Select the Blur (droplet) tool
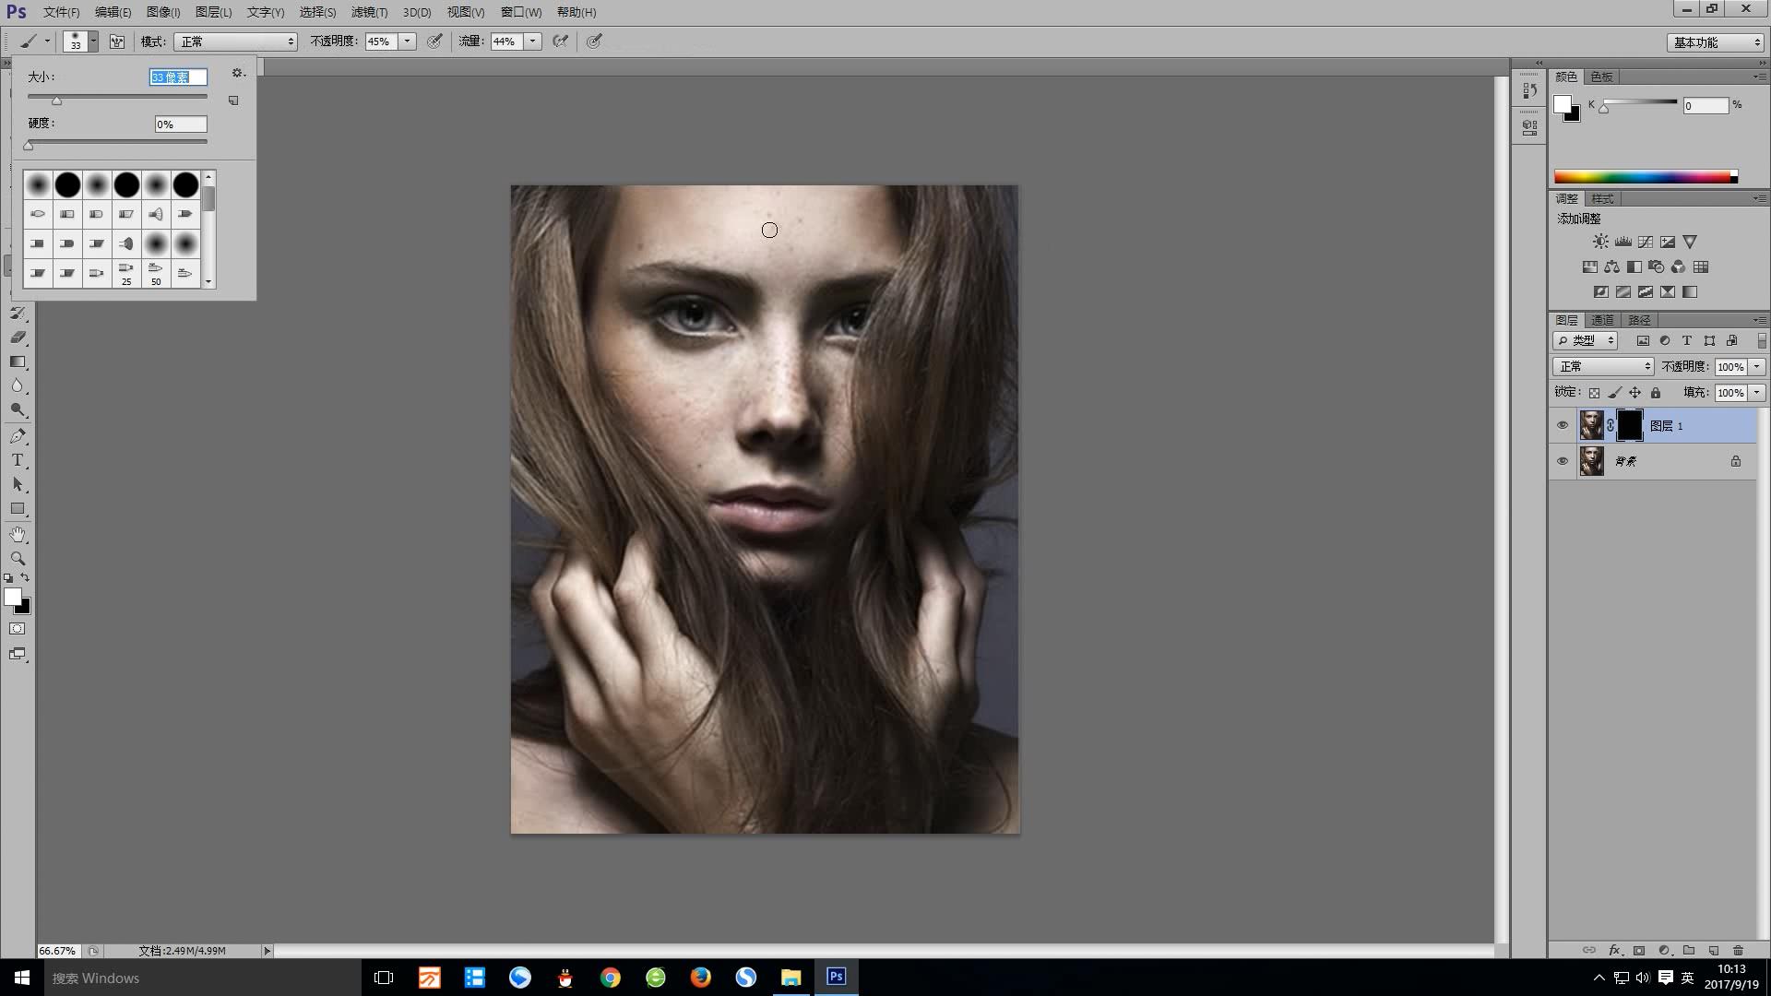The width and height of the screenshot is (1771, 996). pyautogui.click(x=18, y=385)
